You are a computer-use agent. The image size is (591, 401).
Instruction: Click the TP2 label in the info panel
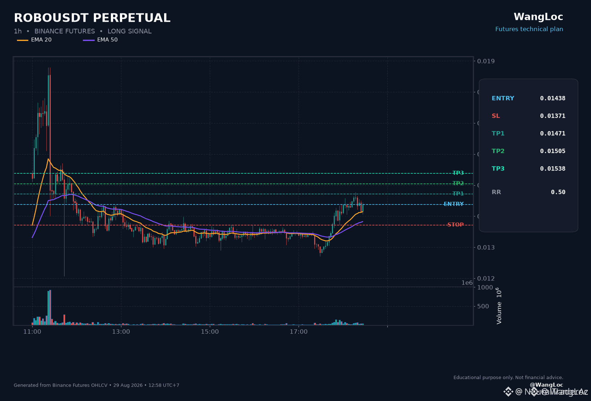click(x=498, y=151)
